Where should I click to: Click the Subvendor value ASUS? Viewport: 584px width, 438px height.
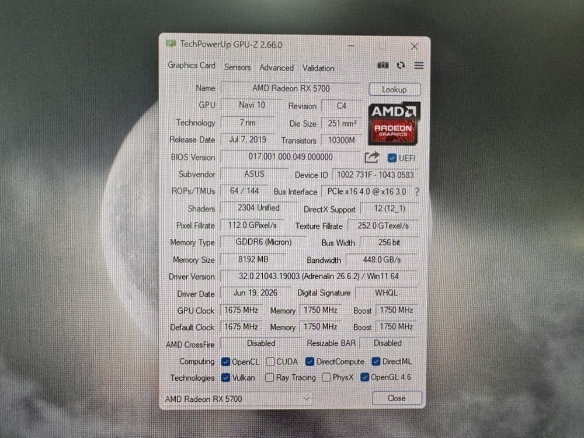255,174
